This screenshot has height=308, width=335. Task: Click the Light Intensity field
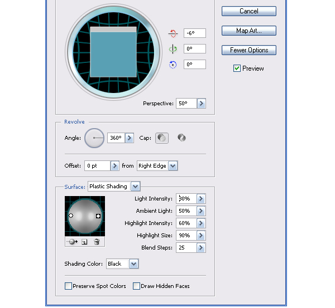click(186, 199)
